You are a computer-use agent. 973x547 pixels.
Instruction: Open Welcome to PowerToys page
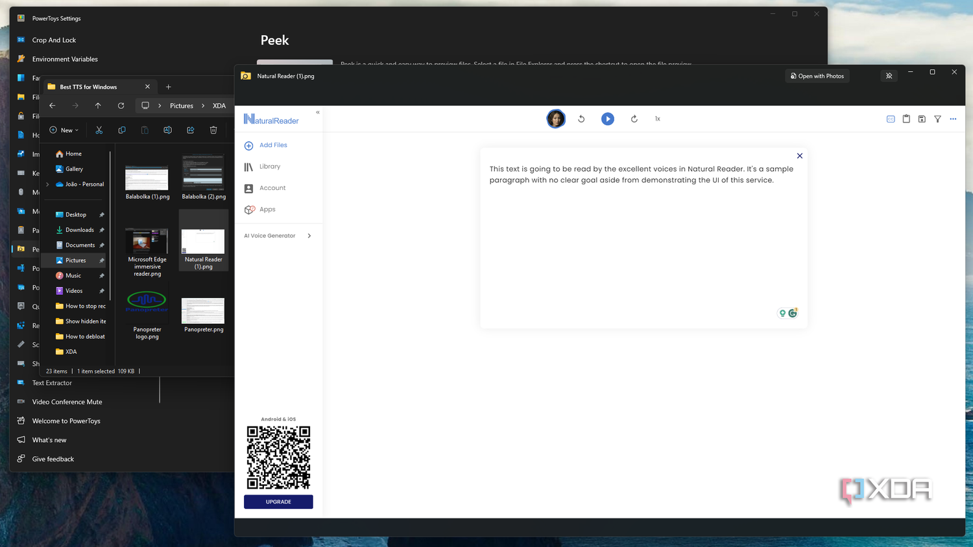click(x=66, y=421)
